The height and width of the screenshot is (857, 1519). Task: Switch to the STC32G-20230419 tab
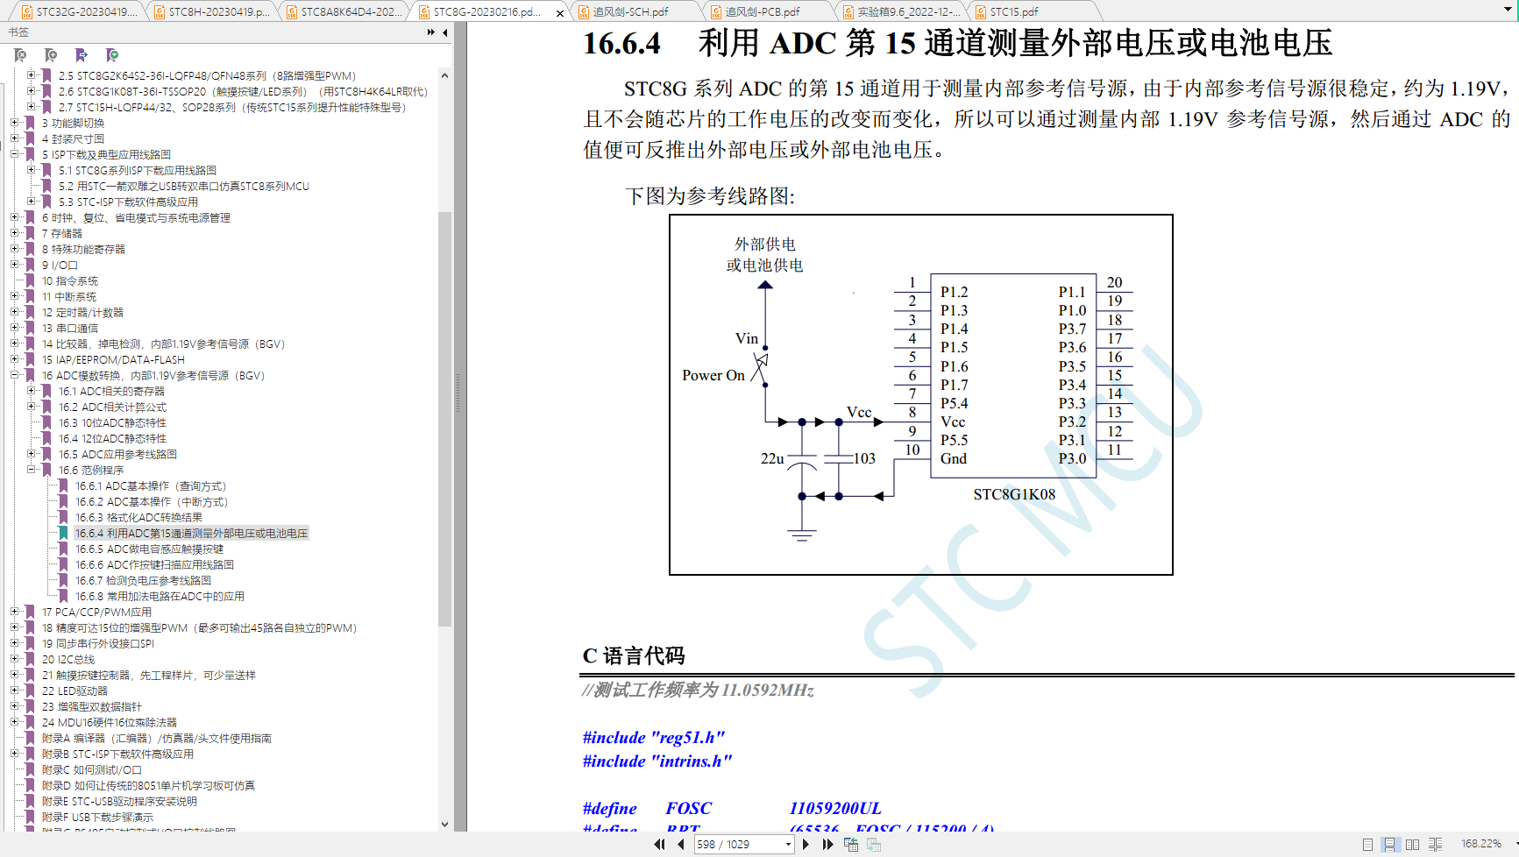click(x=80, y=11)
